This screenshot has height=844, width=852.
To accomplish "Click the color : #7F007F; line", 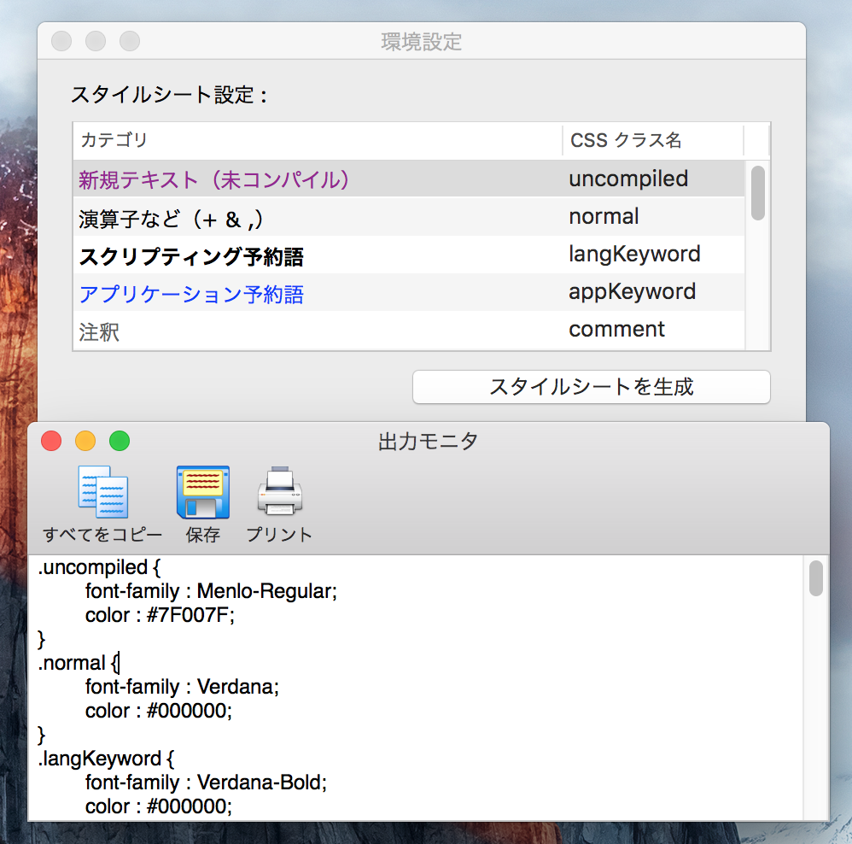I will pos(160,615).
